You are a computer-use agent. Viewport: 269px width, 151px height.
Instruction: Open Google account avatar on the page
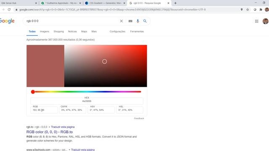(265, 21)
